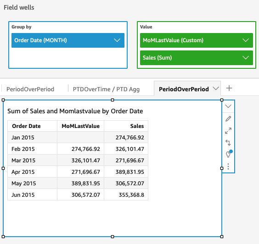Collapse visual menu using top chevron icon
The height and width of the screenshot is (244, 259).
coord(228,106)
